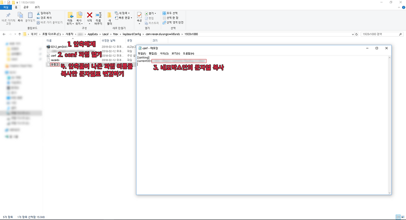Open the 파일 (File) tab in Explorer
The image size is (406, 220).
click(6, 7)
